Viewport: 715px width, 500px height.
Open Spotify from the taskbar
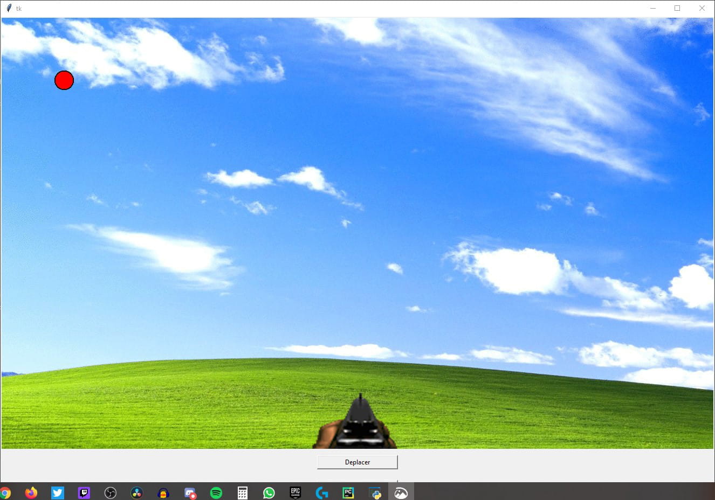[216, 492]
